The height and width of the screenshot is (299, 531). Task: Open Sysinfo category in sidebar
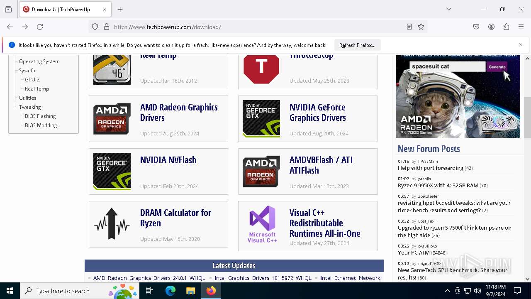pyautogui.click(x=27, y=71)
